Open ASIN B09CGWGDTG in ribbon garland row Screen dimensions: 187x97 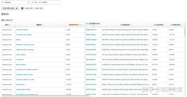tap(91, 70)
